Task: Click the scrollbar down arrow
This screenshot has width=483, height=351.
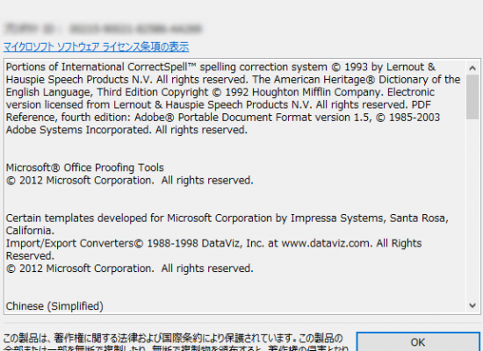Action: coord(472,305)
